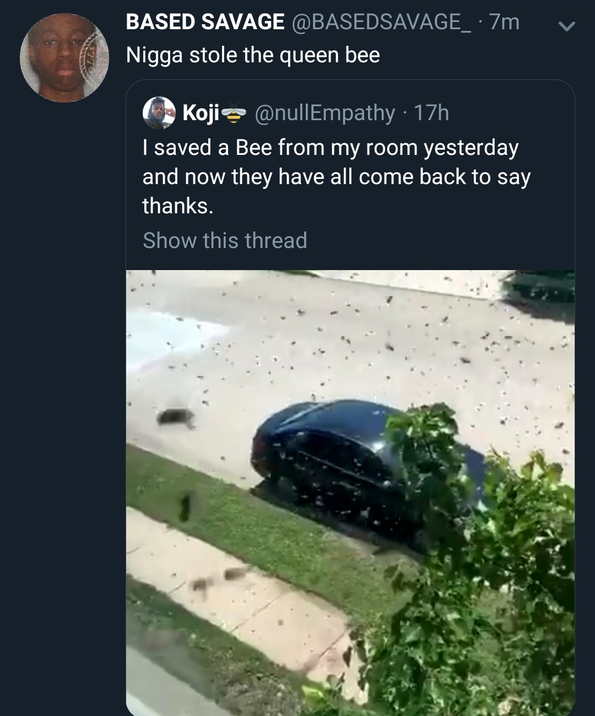This screenshot has width=595, height=716.
Task: Open the "Show this thread" link
Action: [x=225, y=240]
